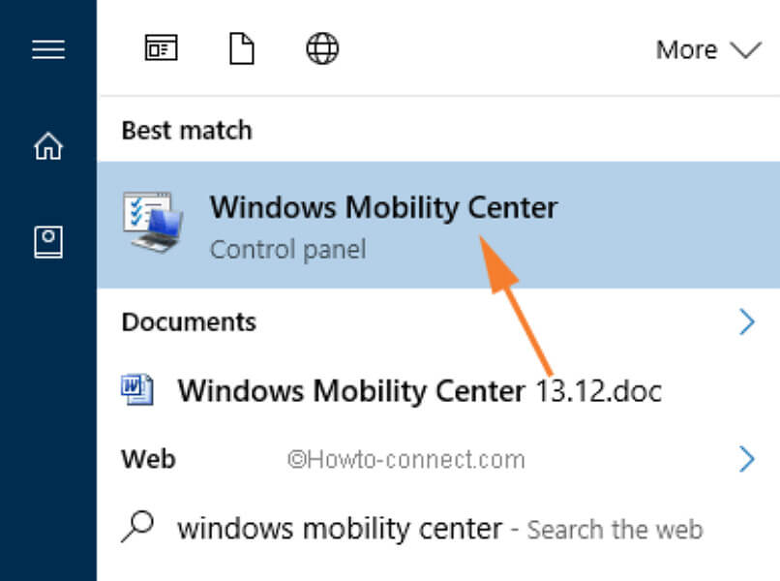Click the Windows Mobility Center app icon
The image size is (780, 581).
[151, 223]
